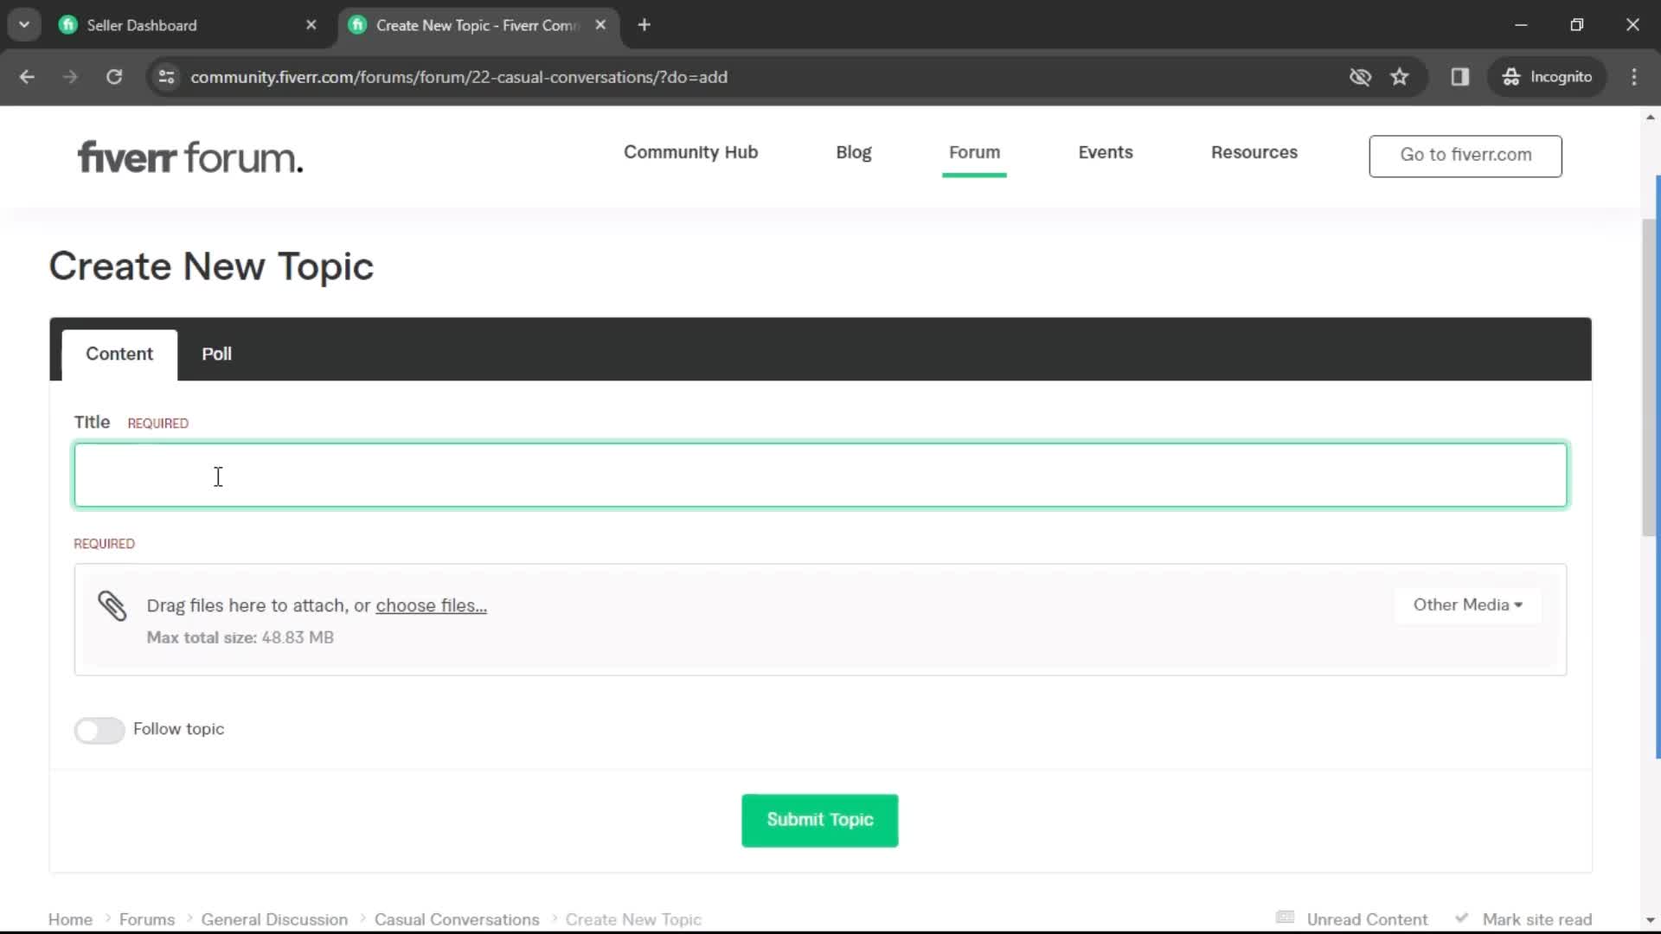Open the Forums breadcrumb link
Image resolution: width=1661 pixels, height=934 pixels.
(147, 919)
